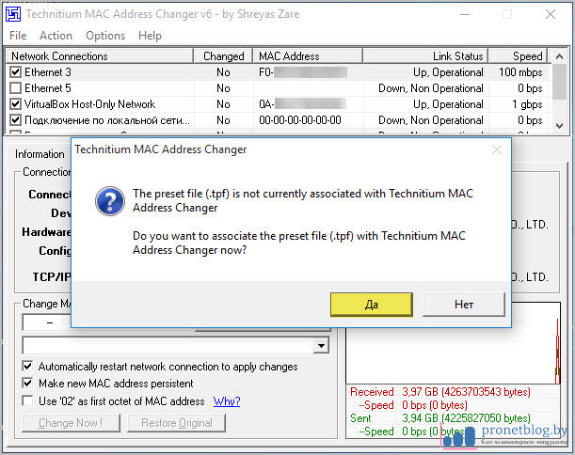
Task: Click the Restore Original button
Action: [x=176, y=423]
